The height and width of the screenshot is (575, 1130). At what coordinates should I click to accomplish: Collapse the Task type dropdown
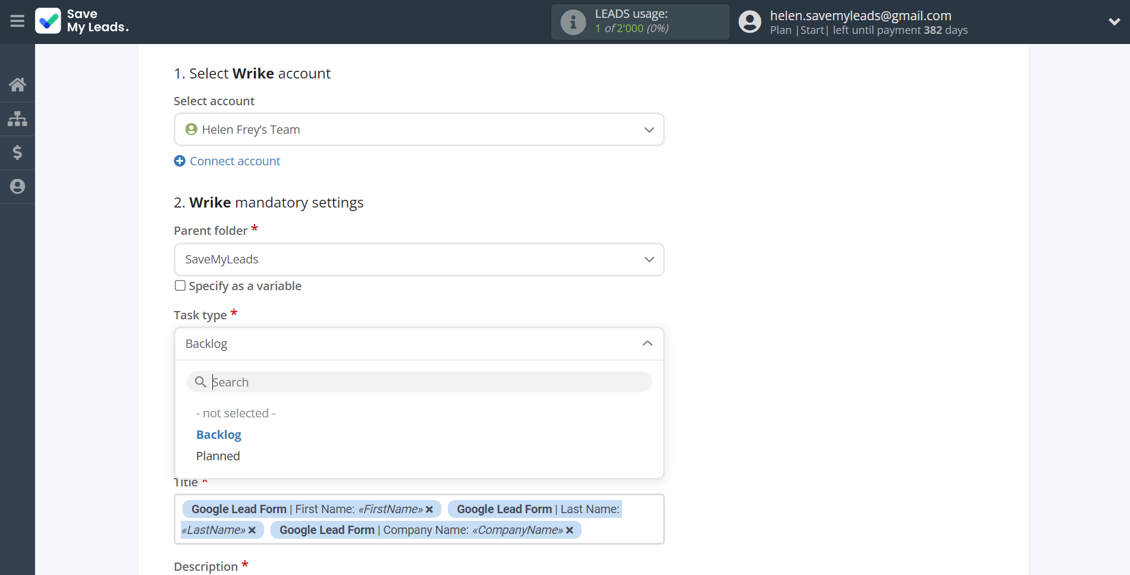[419, 344]
